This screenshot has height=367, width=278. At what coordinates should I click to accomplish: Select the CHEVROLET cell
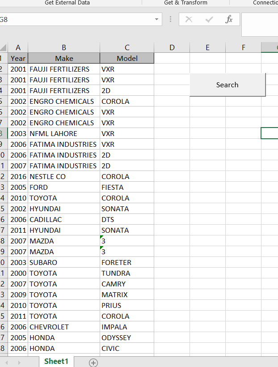(64, 327)
